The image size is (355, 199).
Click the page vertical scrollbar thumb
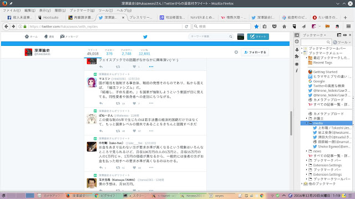[x=291, y=123]
